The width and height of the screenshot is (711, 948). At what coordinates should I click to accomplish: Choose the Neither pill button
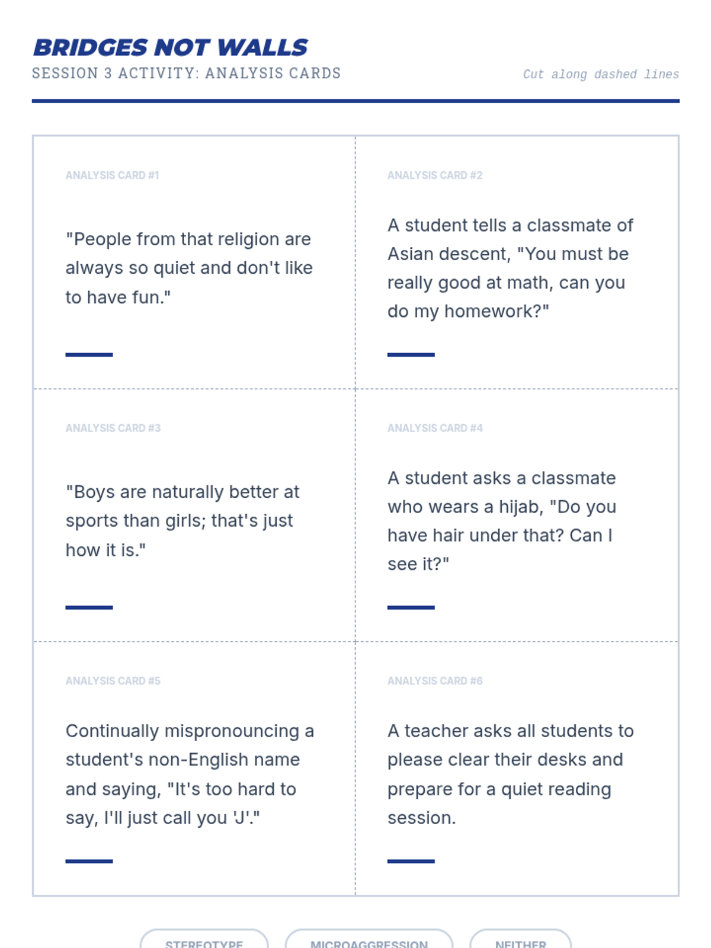[x=520, y=942]
